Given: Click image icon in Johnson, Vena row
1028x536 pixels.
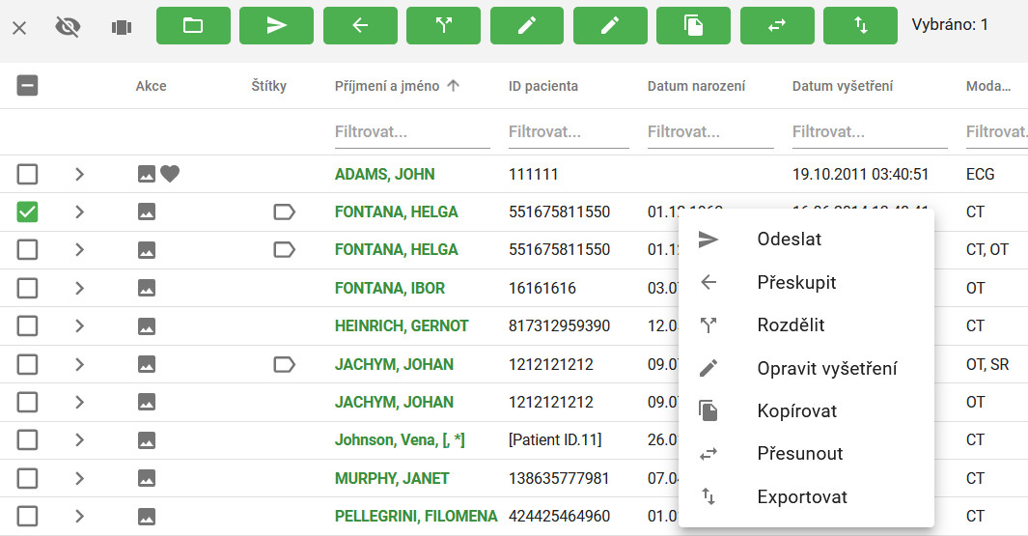Looking at the screenshot, I should coord(147,440).
